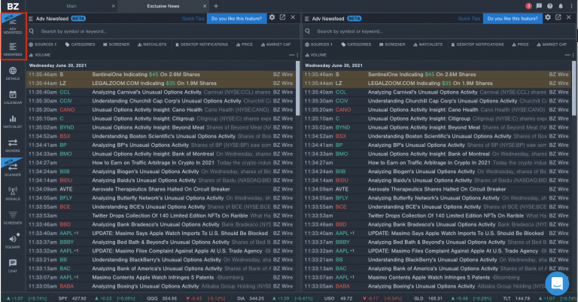
Task: Open the red notification count badge
Action: (x=528, y=6)
